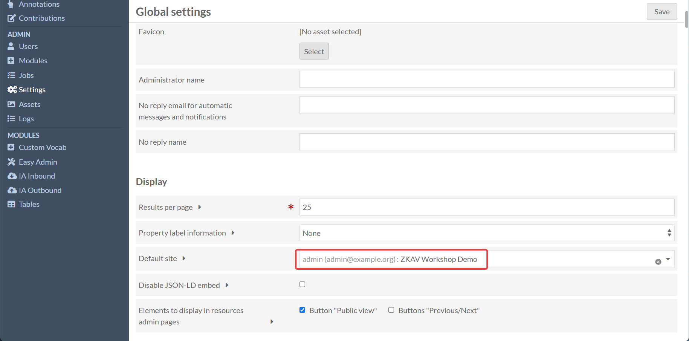Open the Assets page
This screenshot has height=341, width=689.
tap(30, 104)
